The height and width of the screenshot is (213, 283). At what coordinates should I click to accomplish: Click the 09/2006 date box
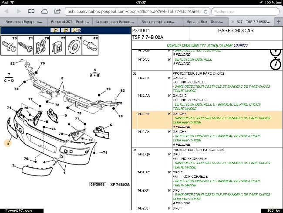(x=98, y=184)
